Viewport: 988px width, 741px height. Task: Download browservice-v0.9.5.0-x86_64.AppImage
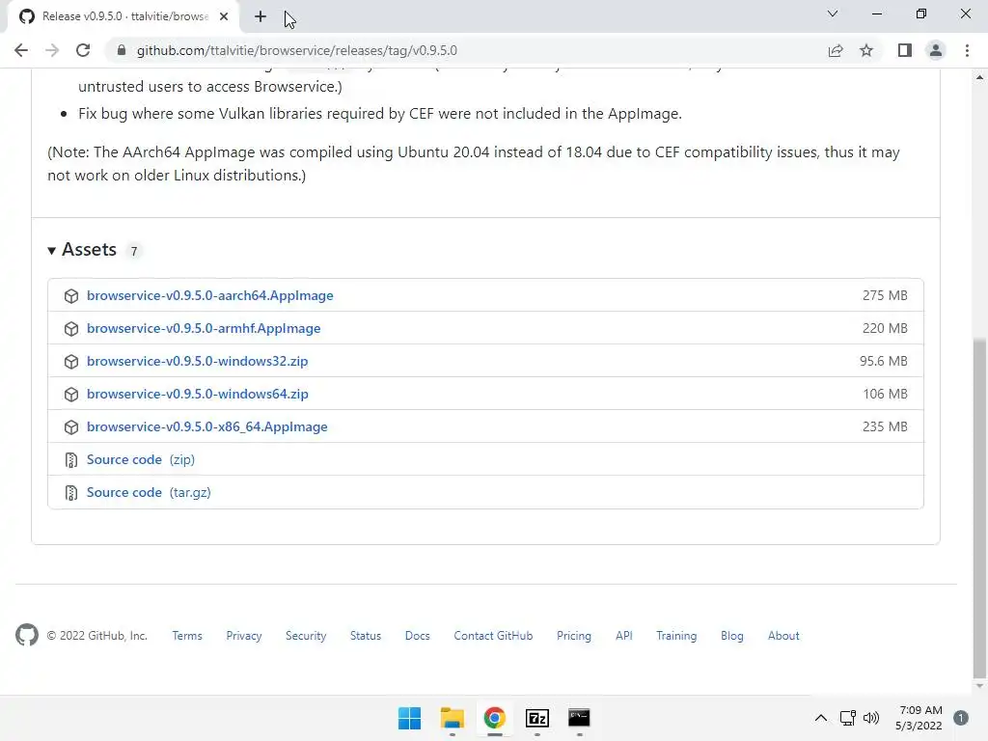(207, 426)
